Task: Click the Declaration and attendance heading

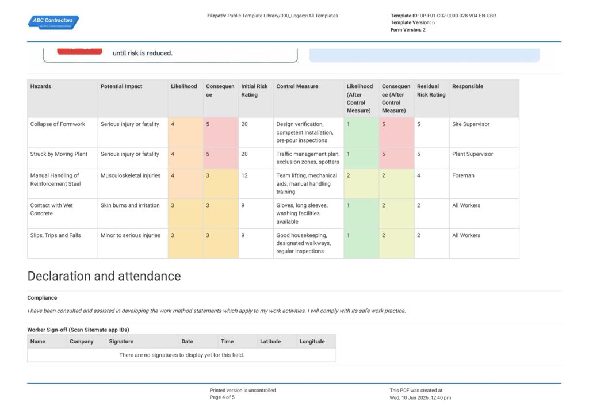Action: (x=104, y=276)
